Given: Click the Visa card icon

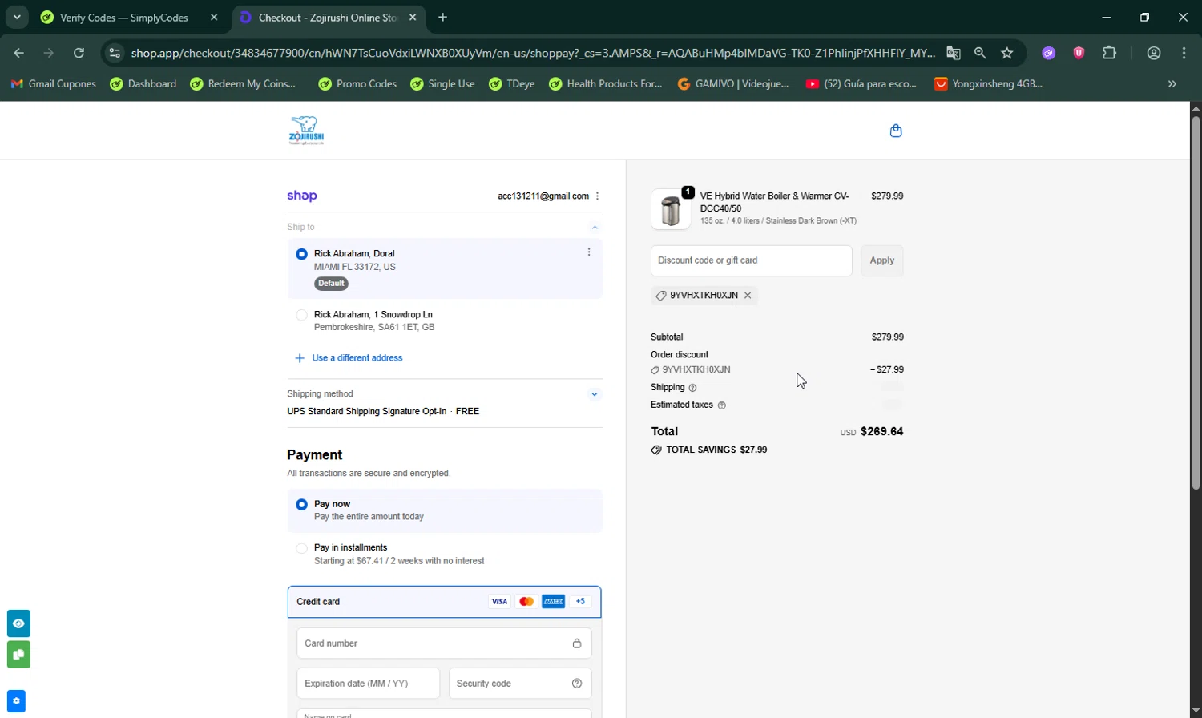Looking at the screenshot, I should pyautogui.click(x=499, y=602).
